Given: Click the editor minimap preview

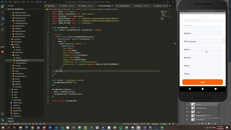Looking at the screenshot, I should [x=165, y=15].
